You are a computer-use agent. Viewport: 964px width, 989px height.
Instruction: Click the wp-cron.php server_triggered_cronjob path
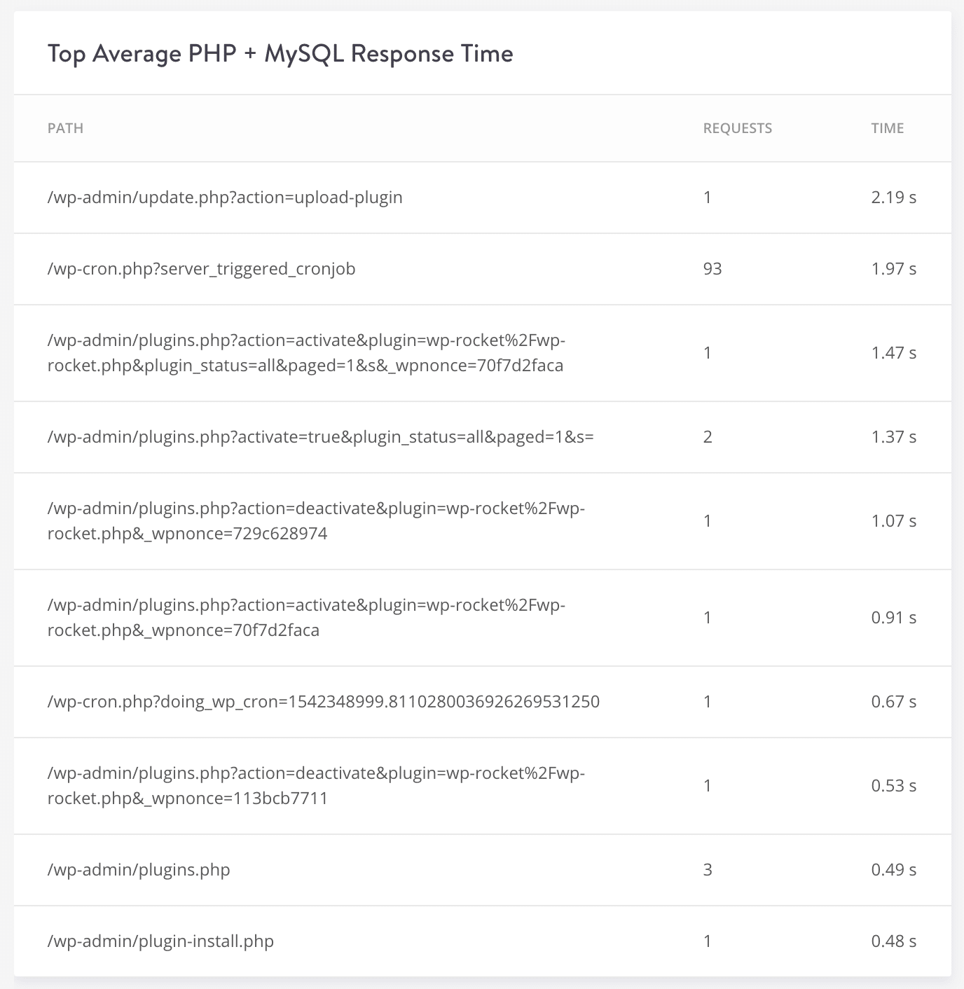coord(201,269)
